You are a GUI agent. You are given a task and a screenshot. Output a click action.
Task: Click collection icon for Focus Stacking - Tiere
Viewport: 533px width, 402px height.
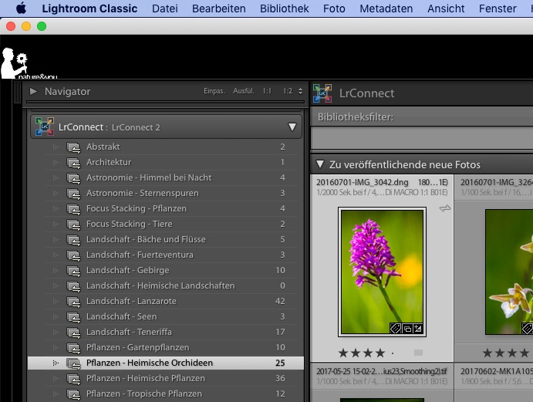point(73,225)
